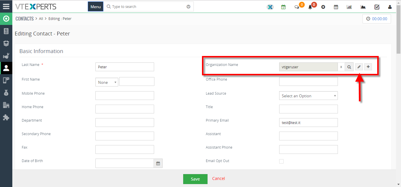Expand the Lead Source Select an Option dropdown

click(308, 96)
